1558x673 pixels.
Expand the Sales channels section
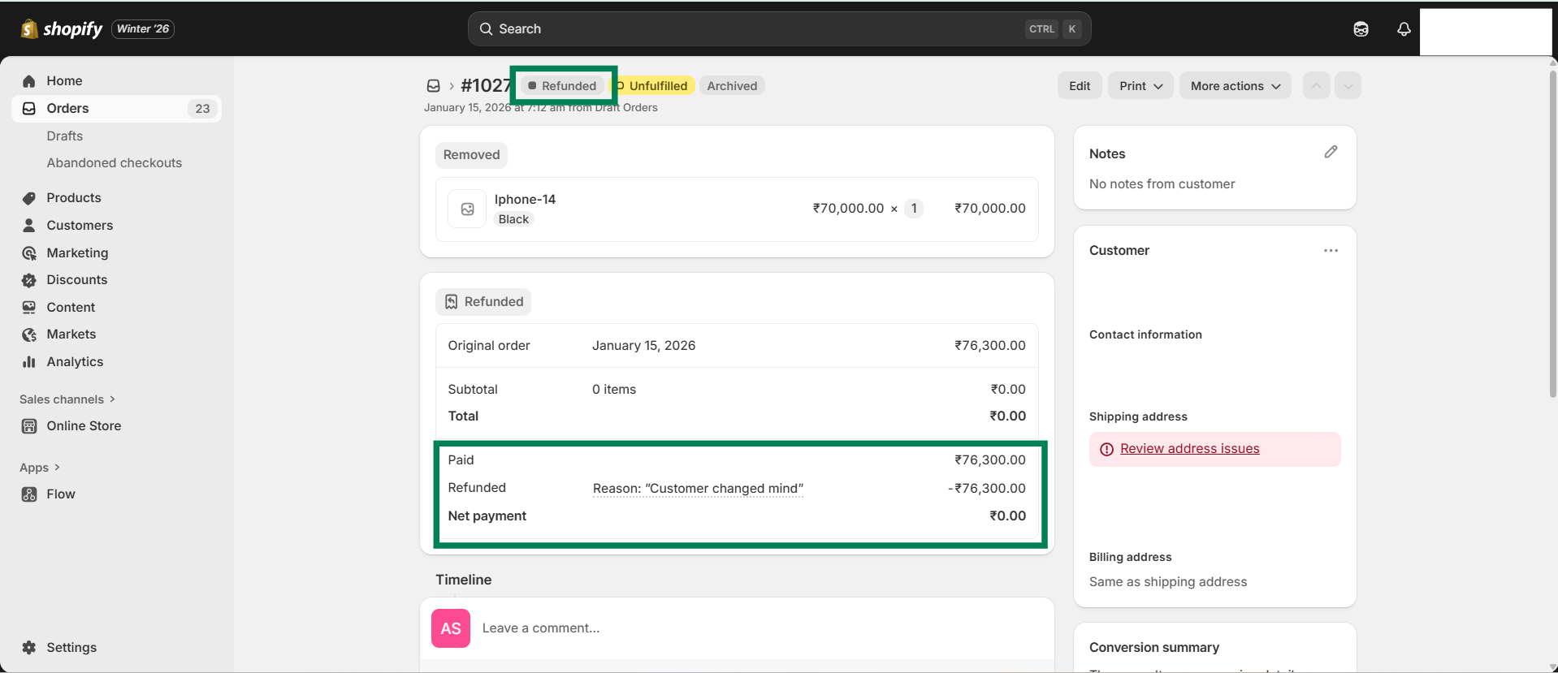[x=67, y=399]
